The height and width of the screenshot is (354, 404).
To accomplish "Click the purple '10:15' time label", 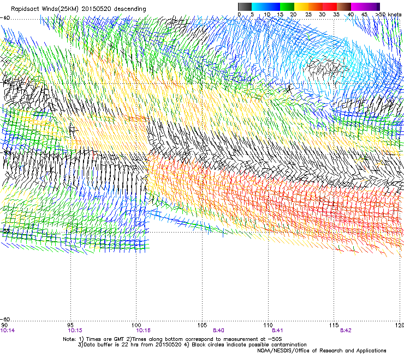I will (75, 331).
